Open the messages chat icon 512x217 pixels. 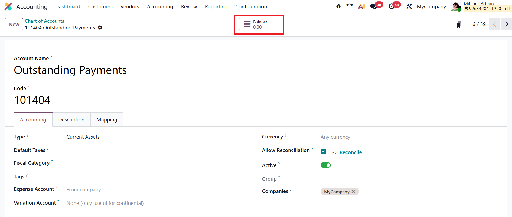[373, 6]
